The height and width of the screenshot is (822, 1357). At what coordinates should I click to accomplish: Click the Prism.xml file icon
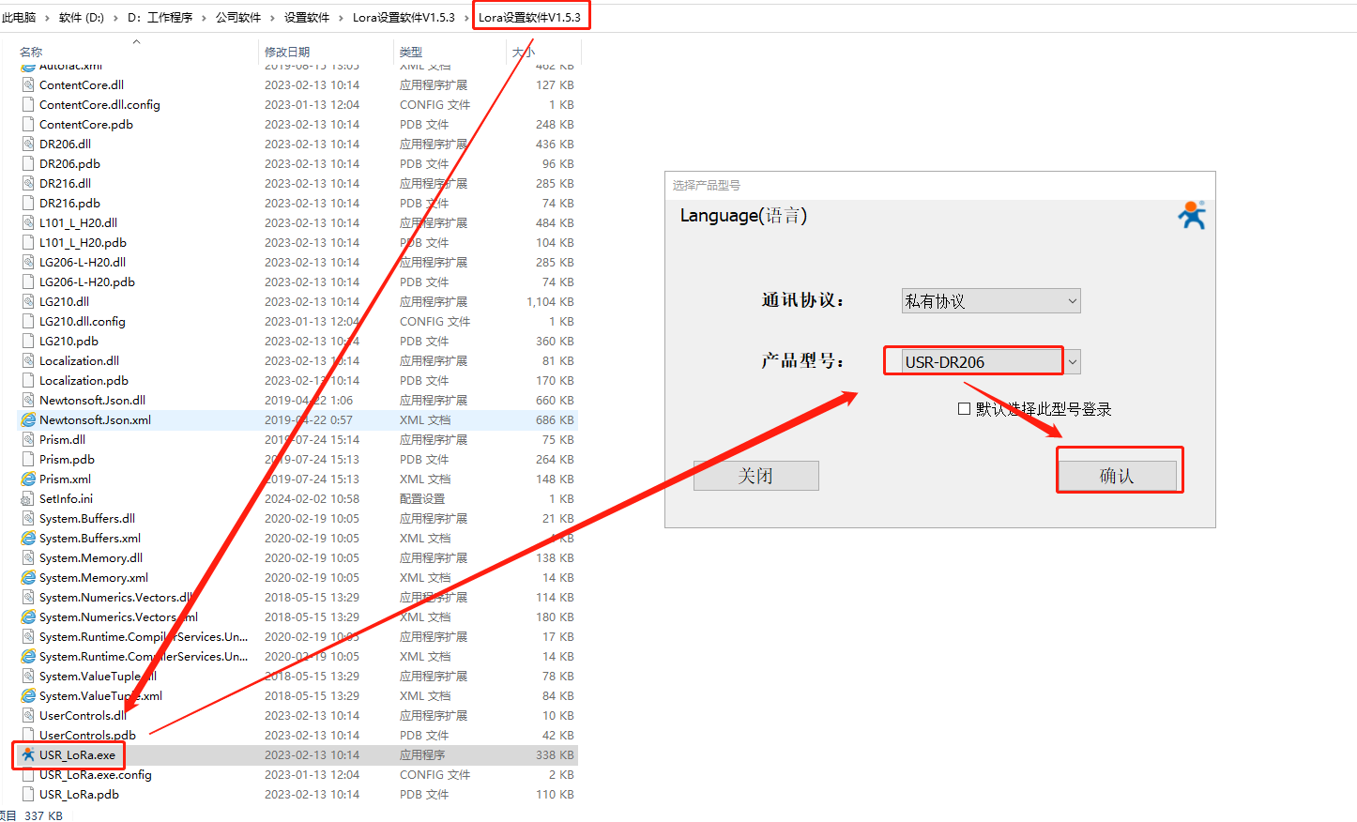(x=28, y=479)
